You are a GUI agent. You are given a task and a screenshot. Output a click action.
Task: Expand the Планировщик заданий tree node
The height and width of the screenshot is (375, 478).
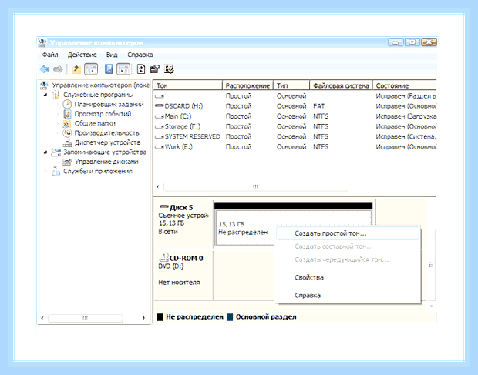point(57,105)
